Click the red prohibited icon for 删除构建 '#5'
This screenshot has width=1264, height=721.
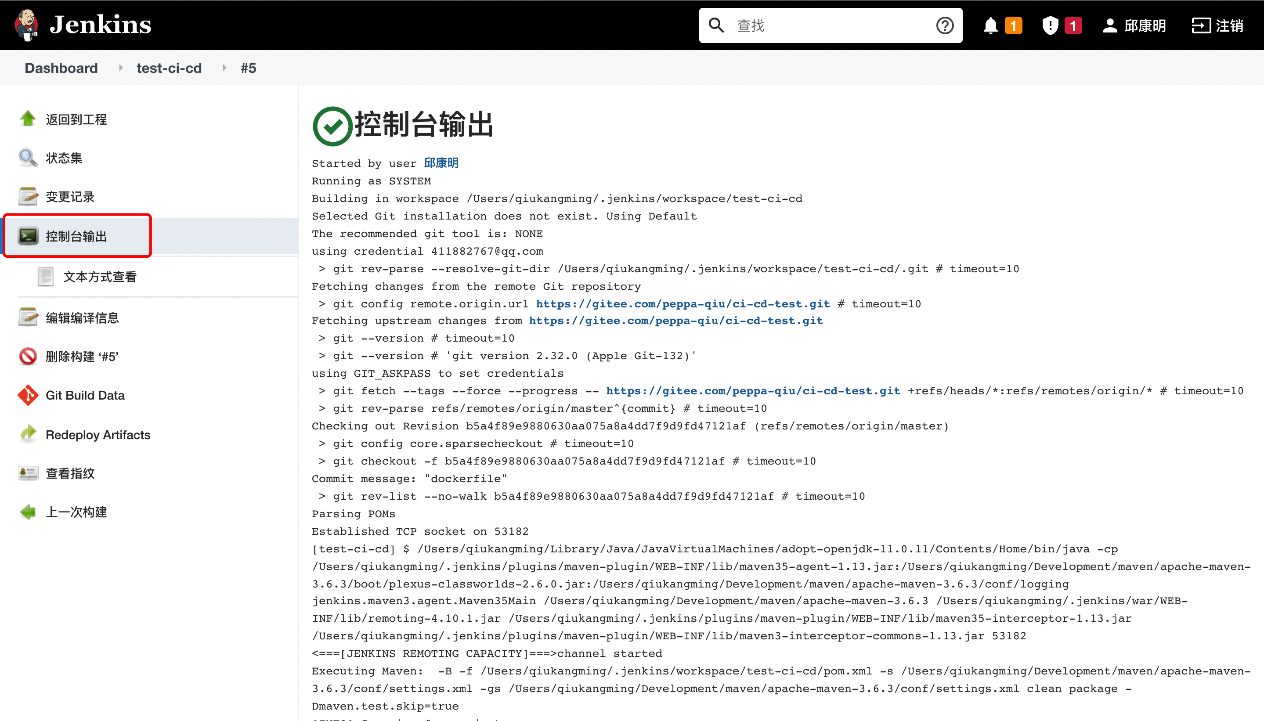point(28,357)
